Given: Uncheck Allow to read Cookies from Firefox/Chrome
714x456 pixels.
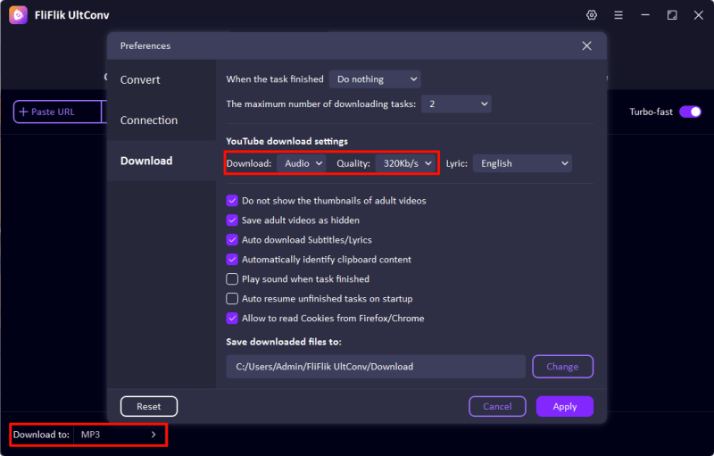Looking at the screenshot, I should click(232, 319).
